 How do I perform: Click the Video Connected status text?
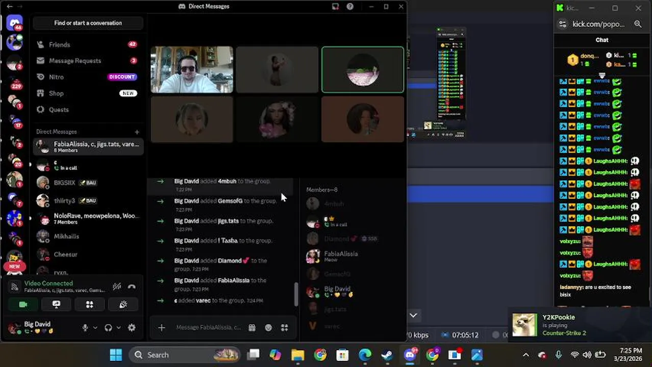pyautogui.click(x=48, y=283)
